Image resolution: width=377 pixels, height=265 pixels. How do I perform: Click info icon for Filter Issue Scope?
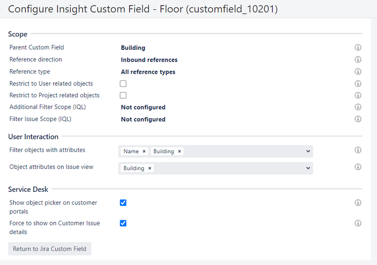(x=358, y=119)
